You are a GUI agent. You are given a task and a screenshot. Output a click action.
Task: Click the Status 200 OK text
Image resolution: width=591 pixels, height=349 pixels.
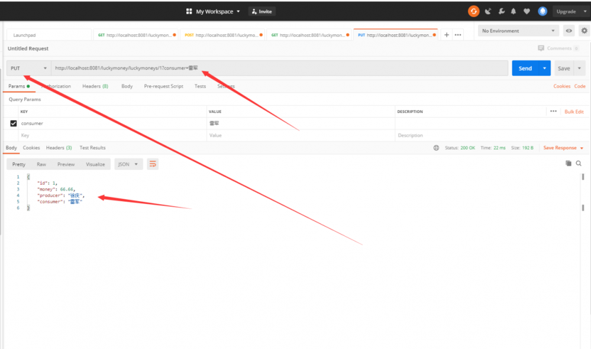[460, 148]
